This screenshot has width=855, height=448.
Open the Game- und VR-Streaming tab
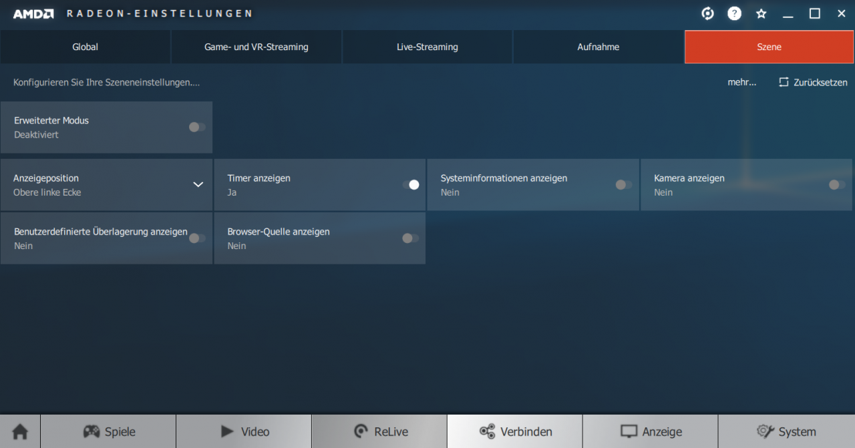point(256,47)
